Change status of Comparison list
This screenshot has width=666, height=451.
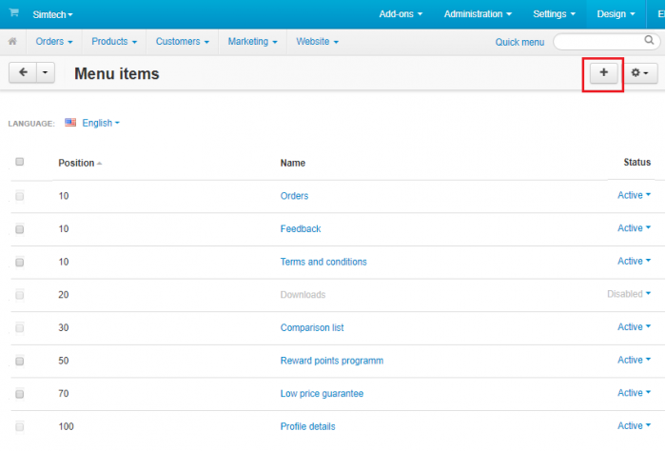pos(634,326)
